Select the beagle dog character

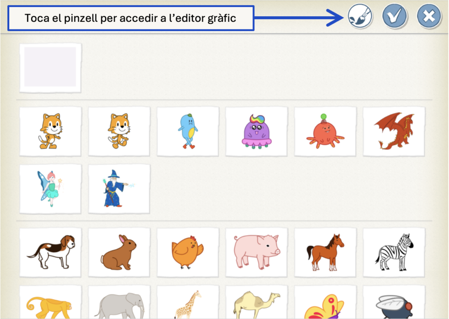click(x=50, y=252)
